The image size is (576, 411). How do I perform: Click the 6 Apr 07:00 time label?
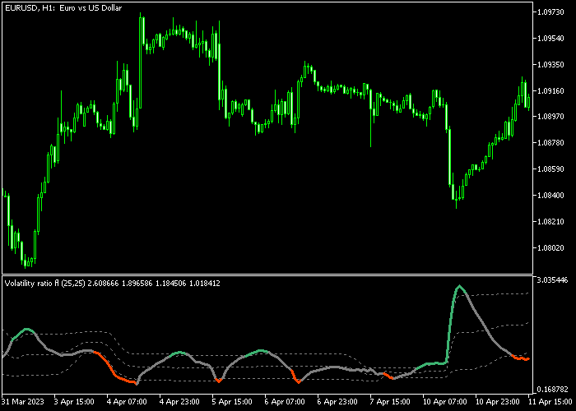[x=286, y=401]
